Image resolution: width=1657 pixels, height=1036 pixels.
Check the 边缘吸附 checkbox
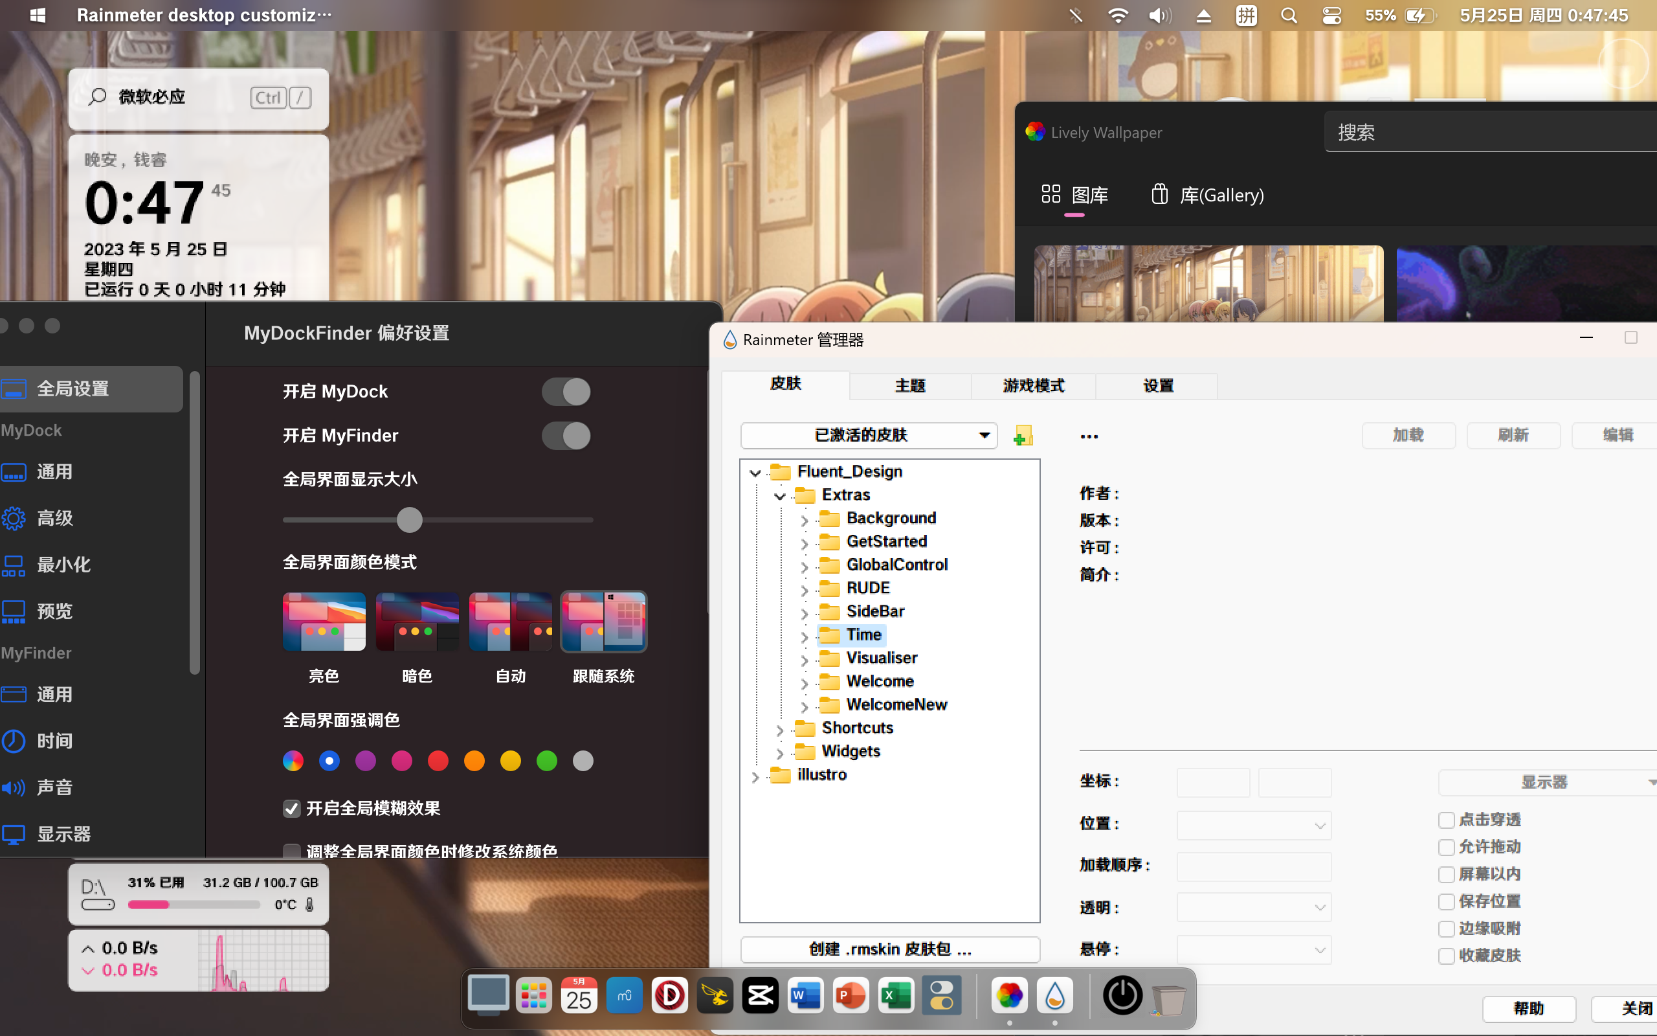(1446, 929)
